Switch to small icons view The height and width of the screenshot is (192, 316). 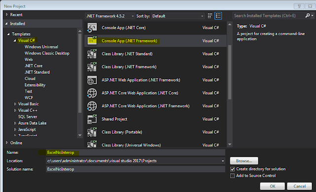click(210, 16)
